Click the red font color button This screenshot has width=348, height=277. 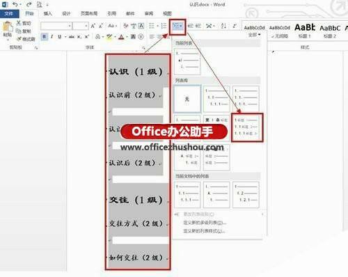click(121, 37)
